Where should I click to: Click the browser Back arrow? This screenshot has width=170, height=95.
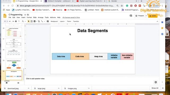[4, 6]
